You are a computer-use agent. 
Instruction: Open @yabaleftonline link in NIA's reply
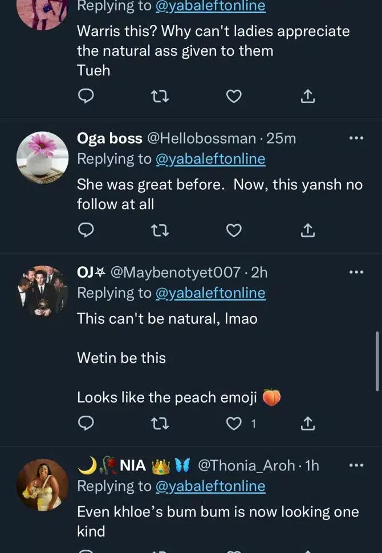click(210, 486)
